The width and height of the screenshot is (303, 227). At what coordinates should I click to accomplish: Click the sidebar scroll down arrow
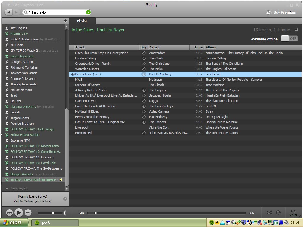click(x=67, y=189)
